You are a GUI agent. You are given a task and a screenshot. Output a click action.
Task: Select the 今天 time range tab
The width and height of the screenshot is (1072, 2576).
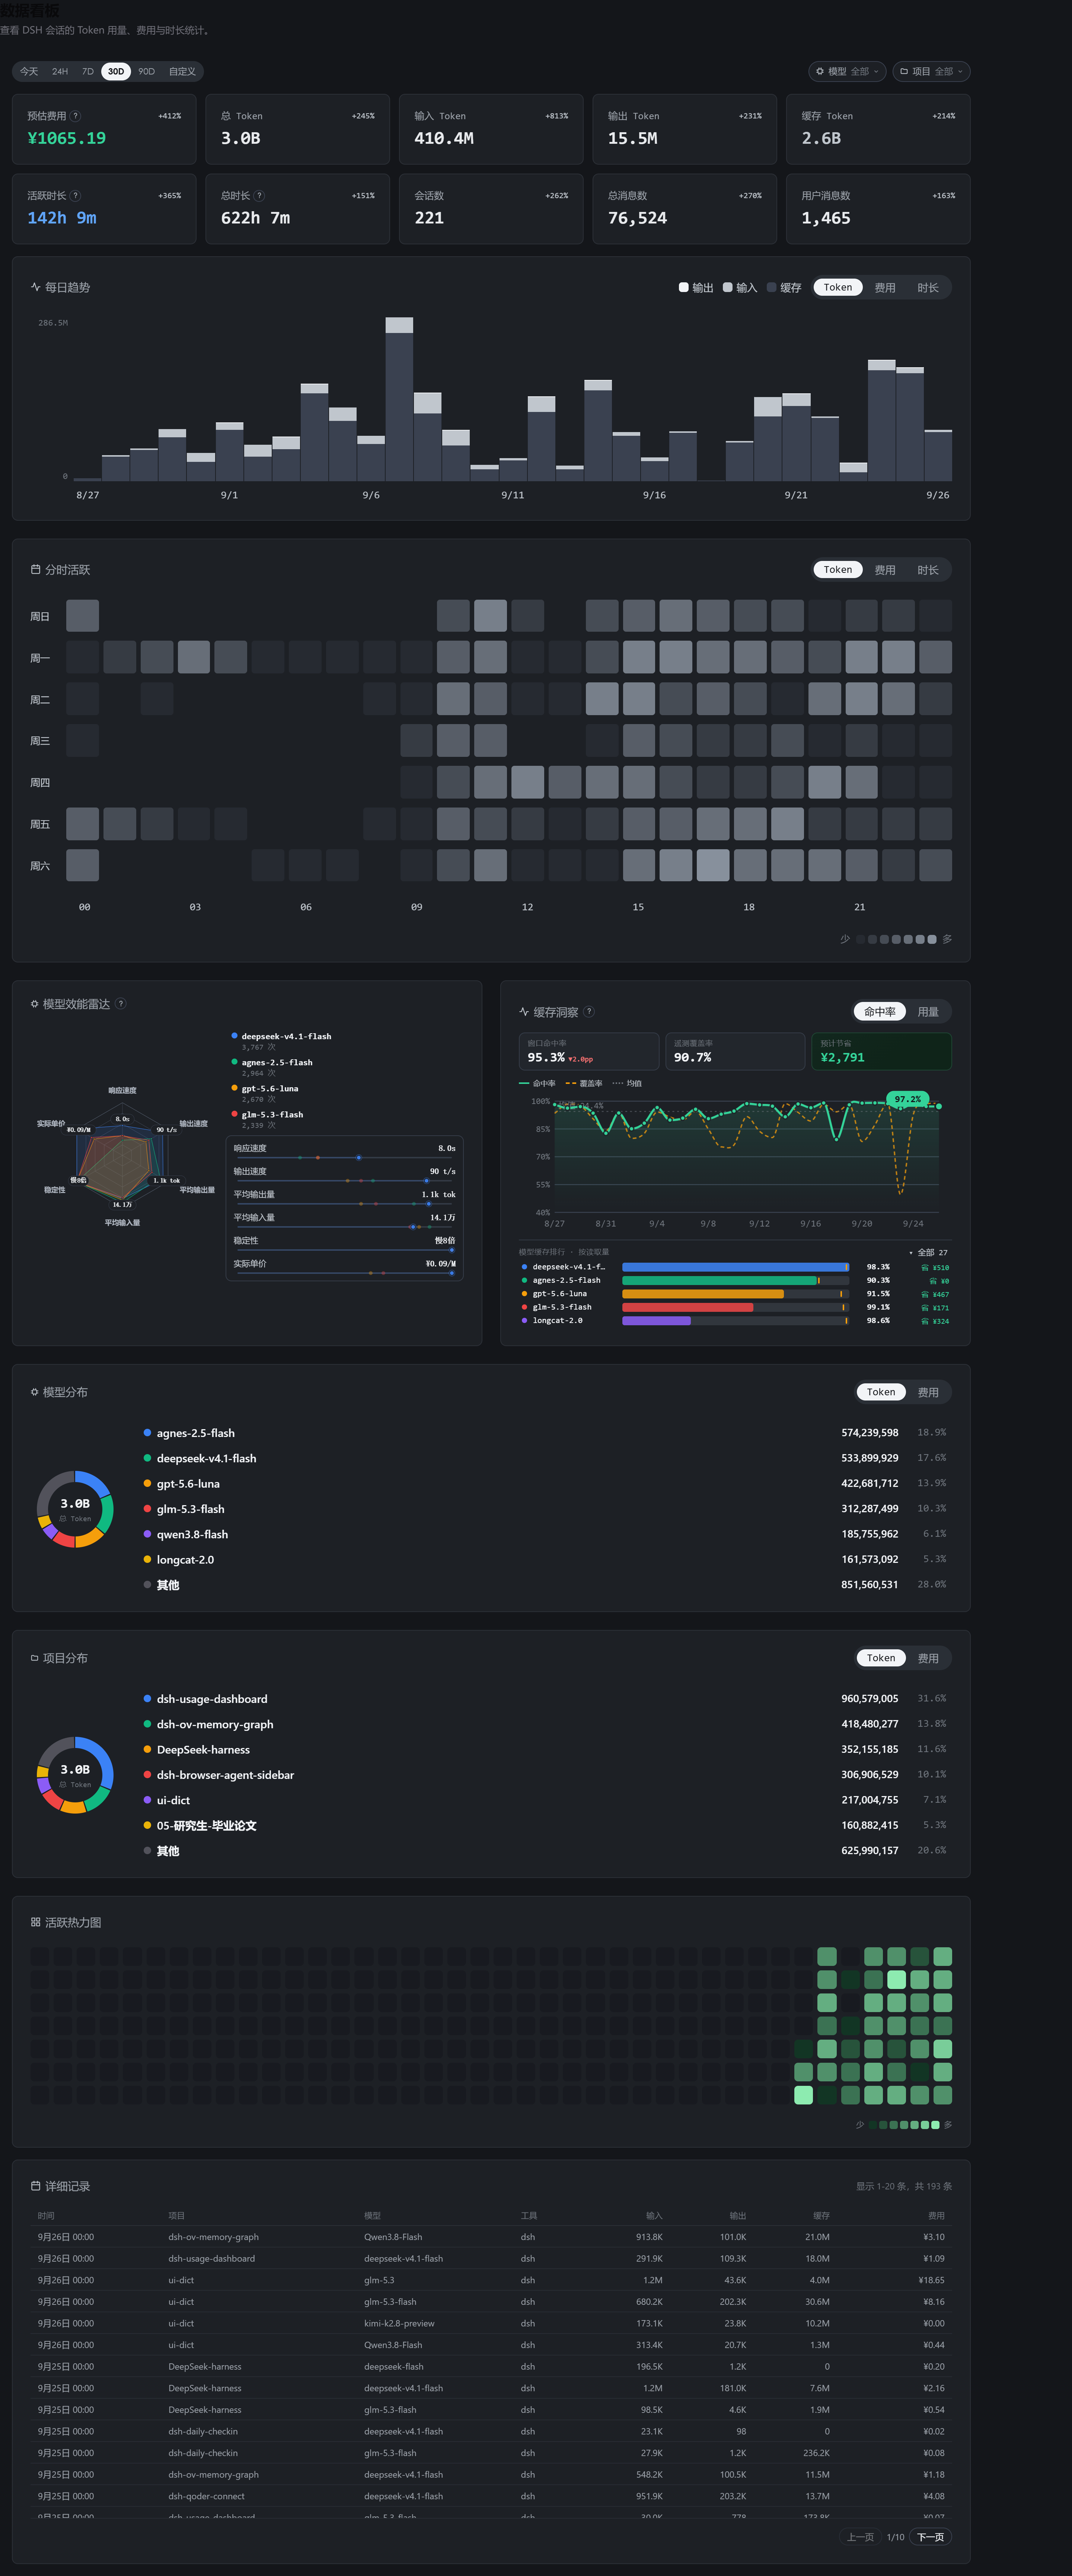[x=29, y=72]
